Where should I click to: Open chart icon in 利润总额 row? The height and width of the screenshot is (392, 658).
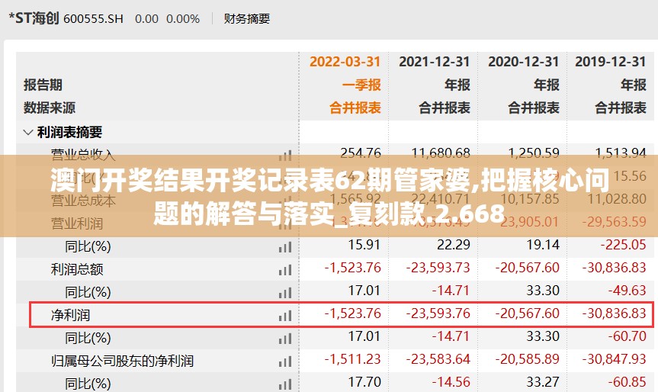click(x=285, y=270)
